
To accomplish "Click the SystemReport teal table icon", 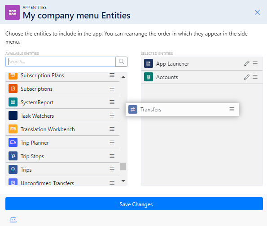I will click(13, 102).
